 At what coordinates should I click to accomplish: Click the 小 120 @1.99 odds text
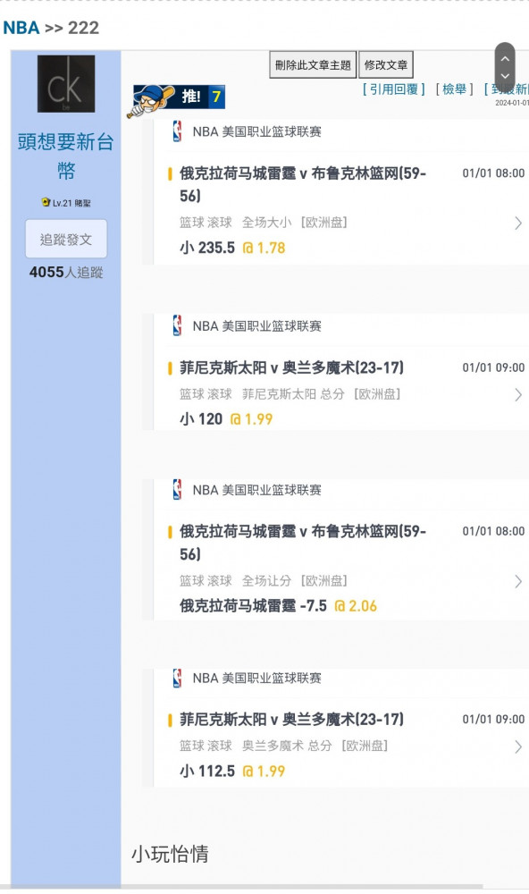[226, 419]
